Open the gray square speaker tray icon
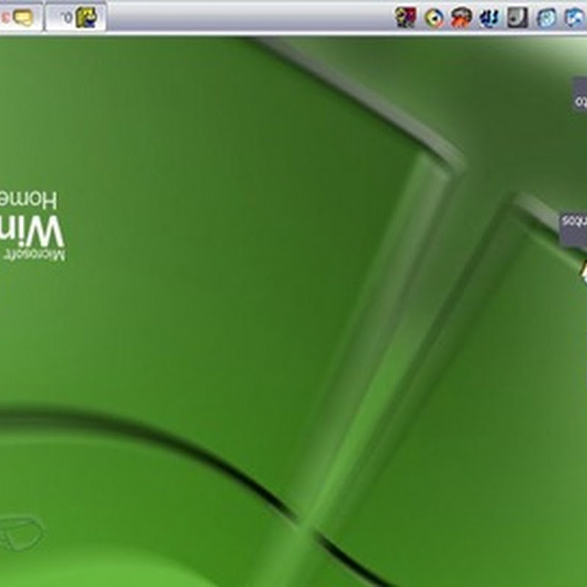Image resolution: width=587 pixels, height=587 pixels. tap(517, 17)
